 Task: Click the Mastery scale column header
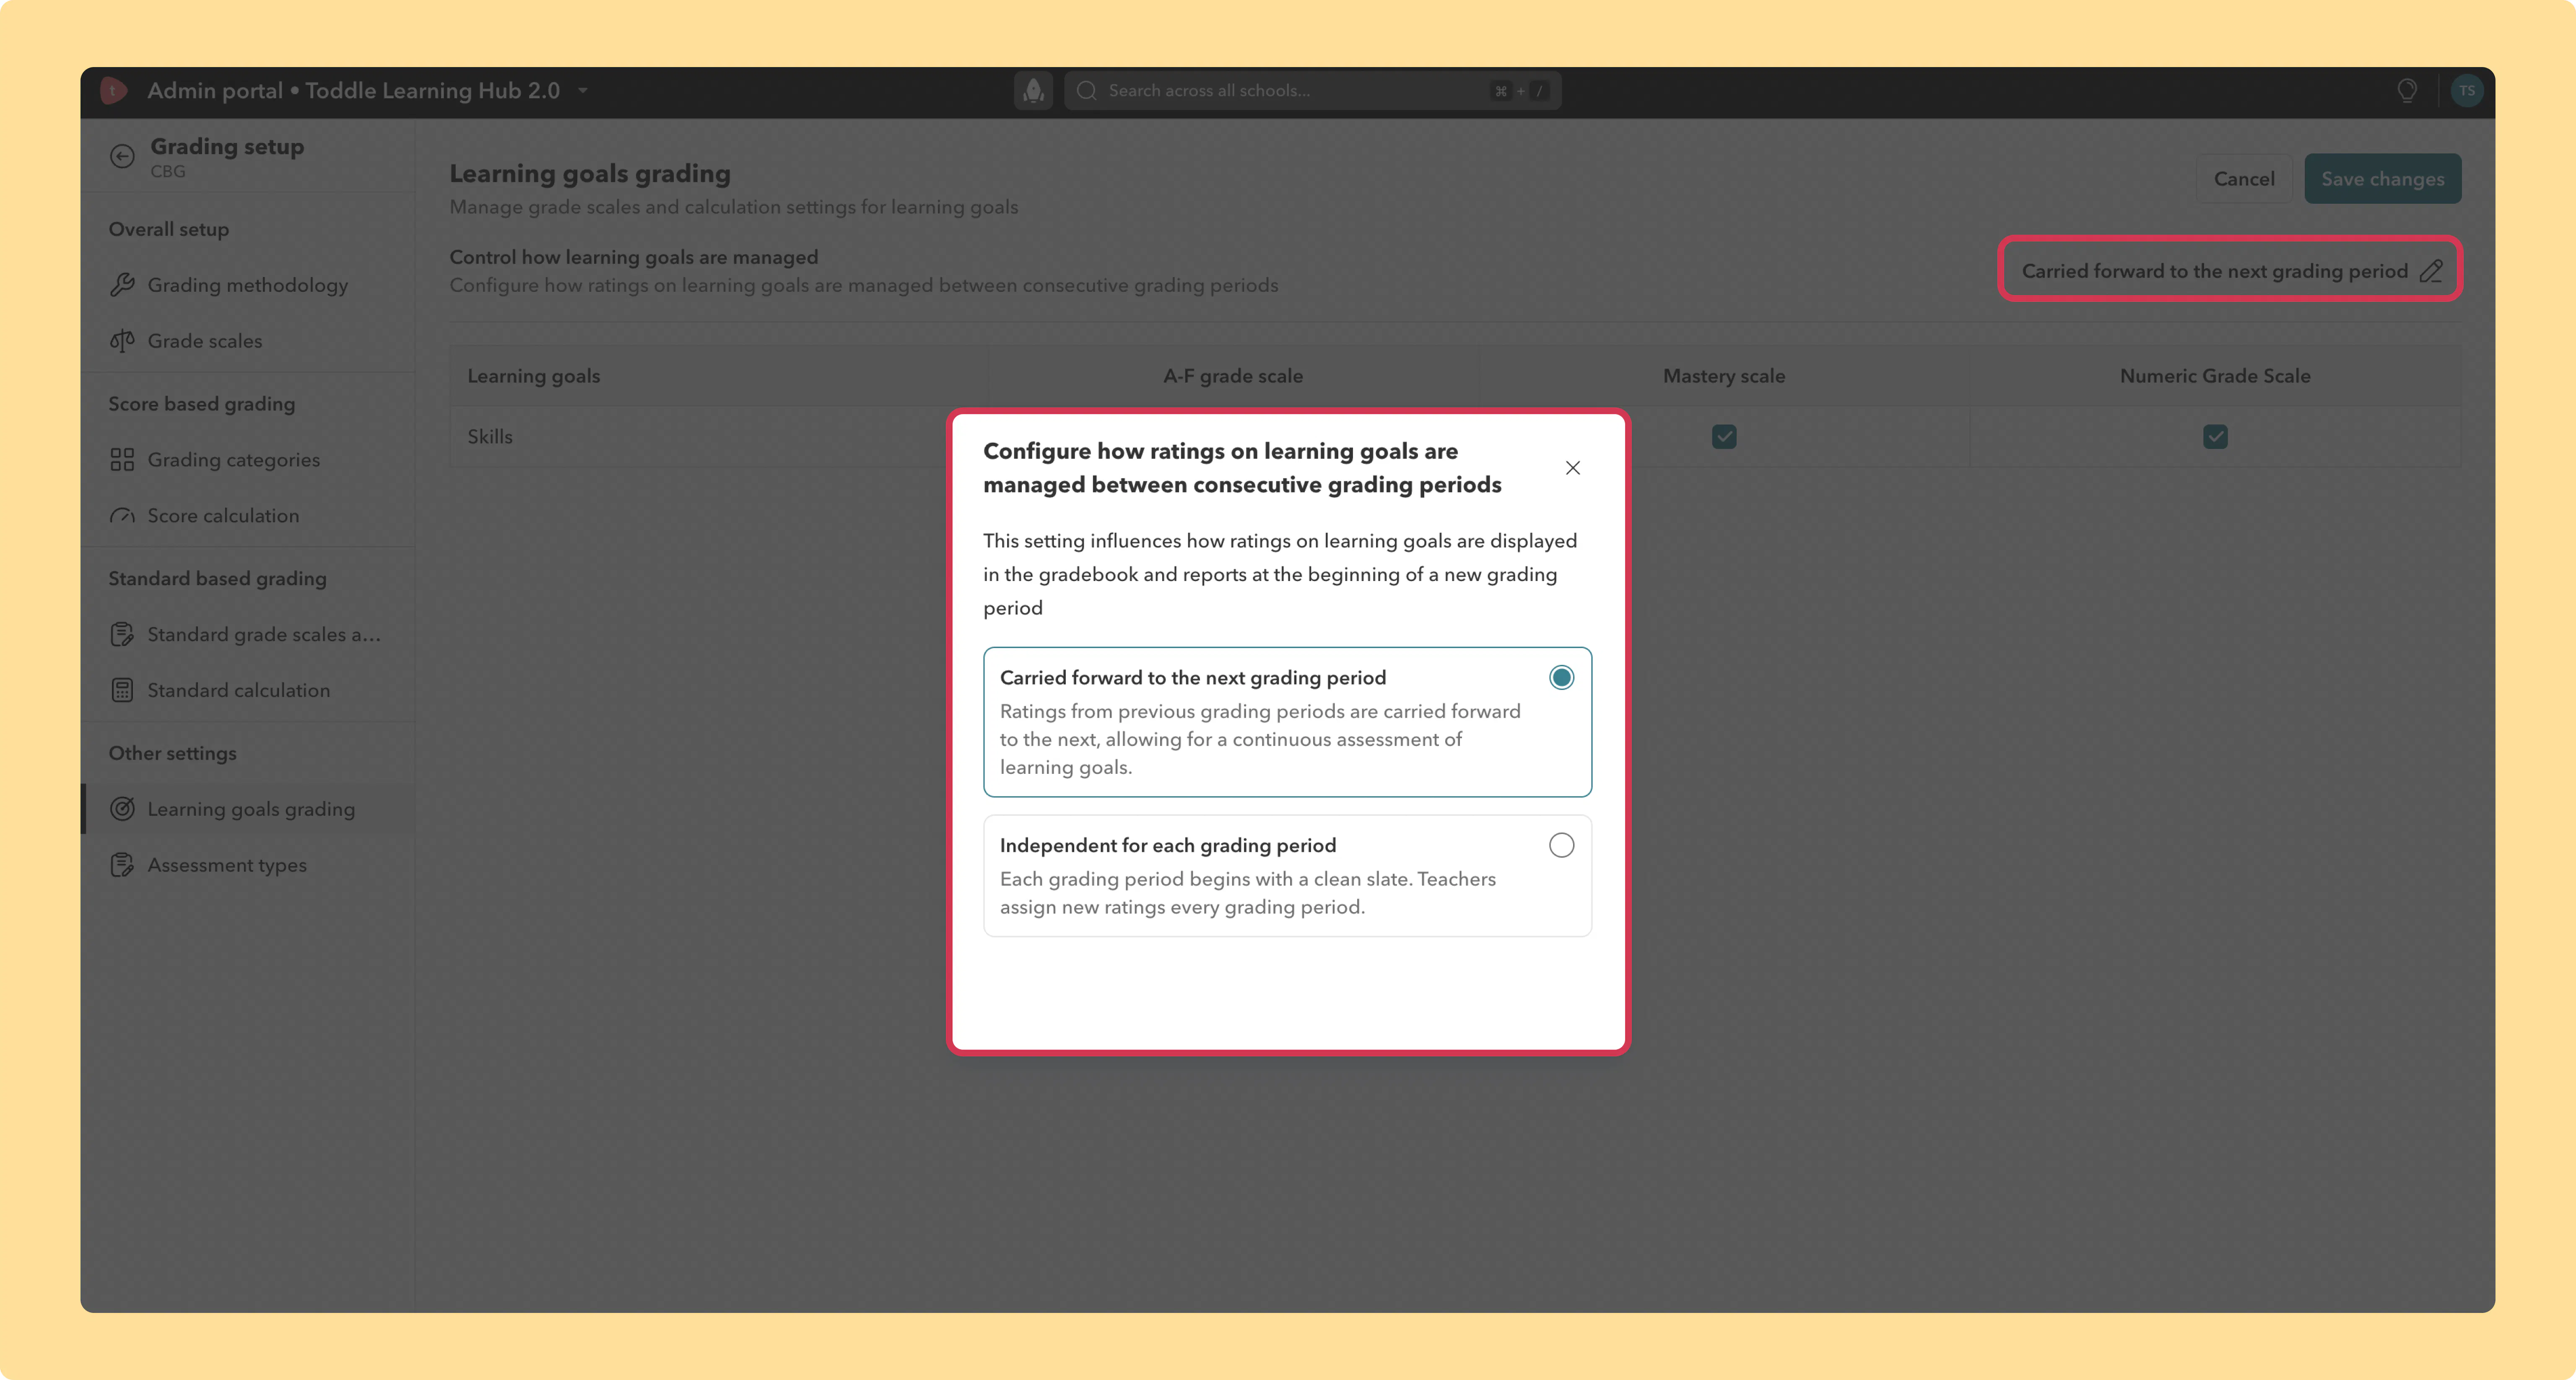pyautogui.click(x=1723, y=376)
